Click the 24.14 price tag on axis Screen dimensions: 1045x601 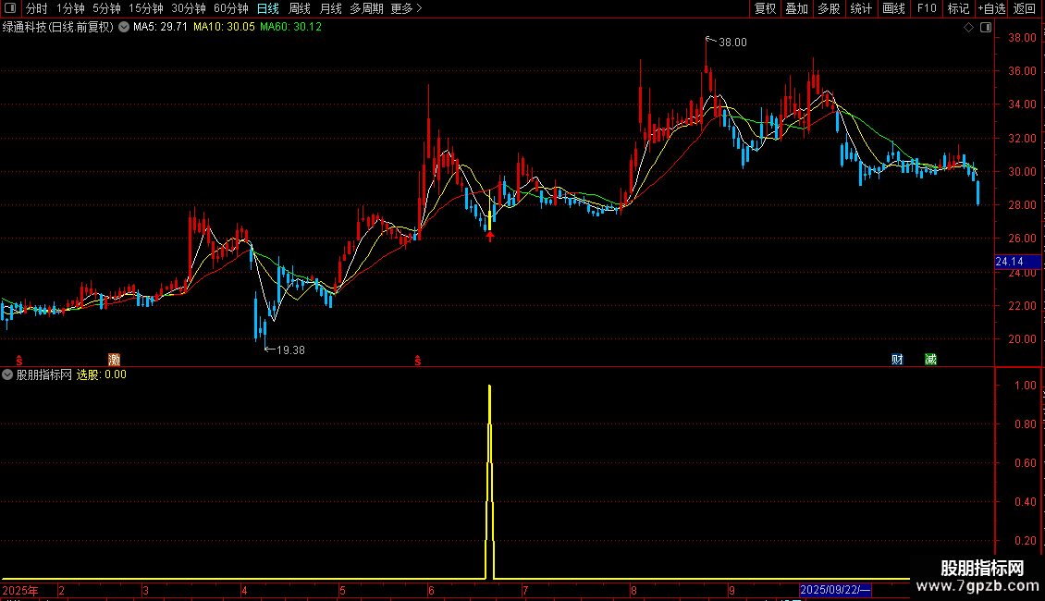(x=1017, y=262)
